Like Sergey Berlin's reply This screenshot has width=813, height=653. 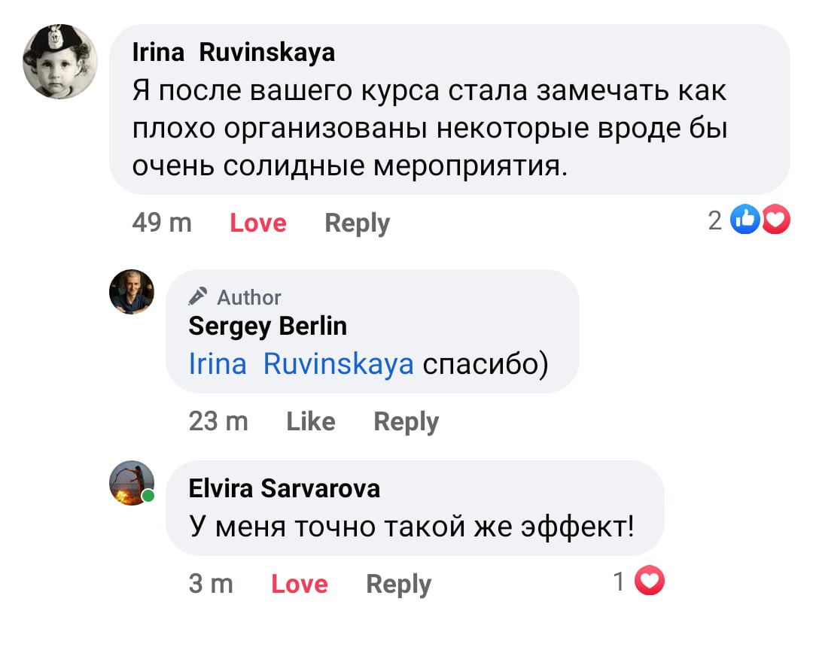pyautogui.click(x=311, y=422)
